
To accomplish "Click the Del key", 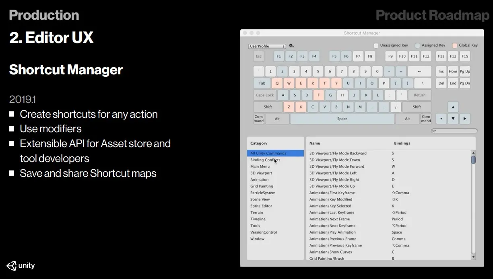I will (441, 83).
